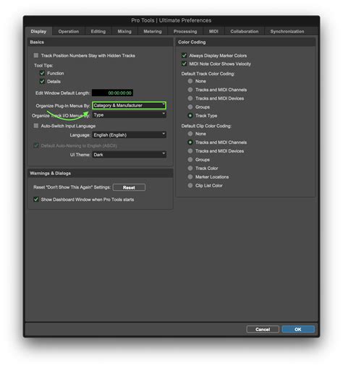Choose Groups for clip color coding
The image size is (343, 368).
coord(190,160)
